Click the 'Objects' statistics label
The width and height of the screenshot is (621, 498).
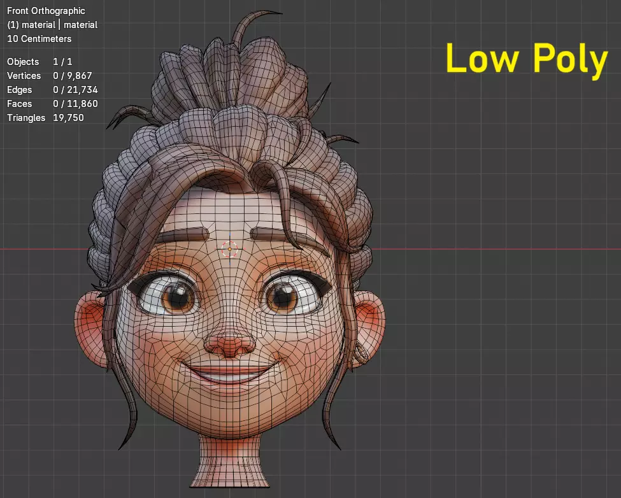click(23, 62)
